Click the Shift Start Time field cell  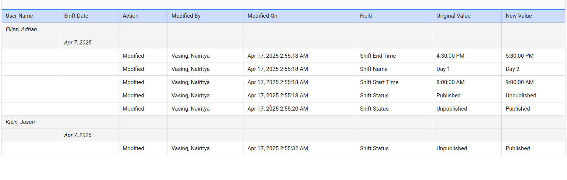point(379,82)
